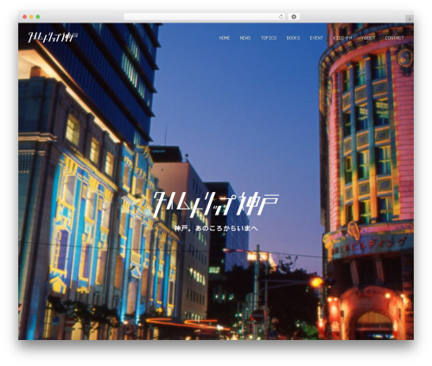This screenshot has height=366, width=432.
Task: Focus the browser address bar
Action: pyautogui.click(x=204, y=17)
